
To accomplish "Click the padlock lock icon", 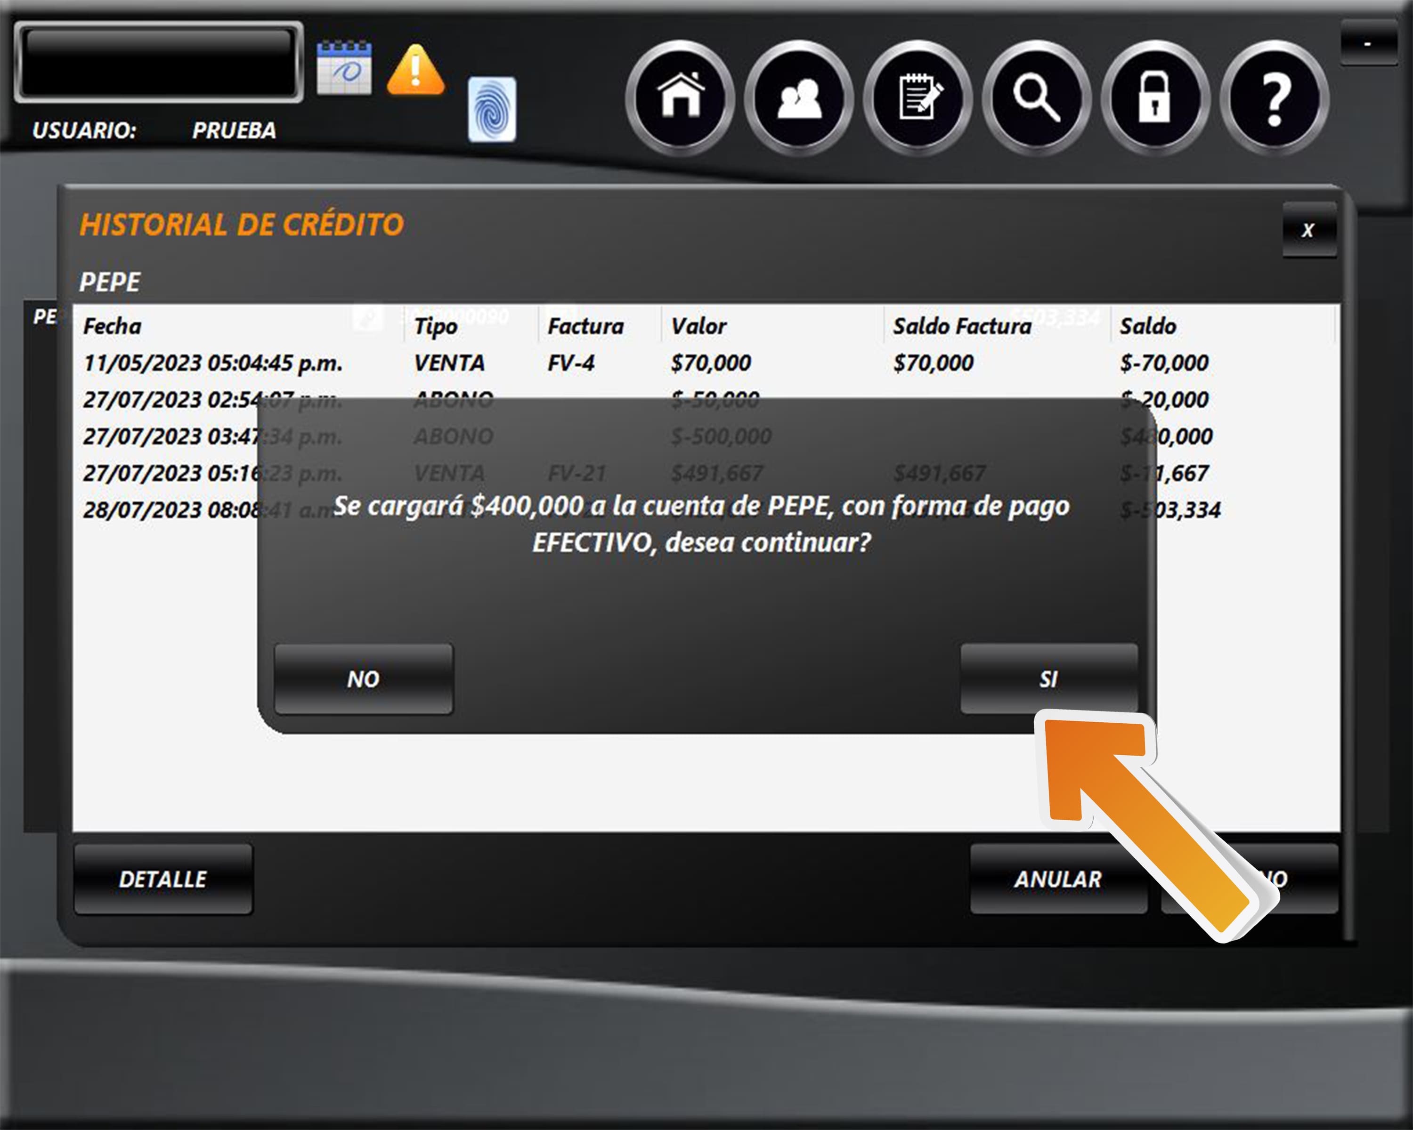I will coord(1155,97).
